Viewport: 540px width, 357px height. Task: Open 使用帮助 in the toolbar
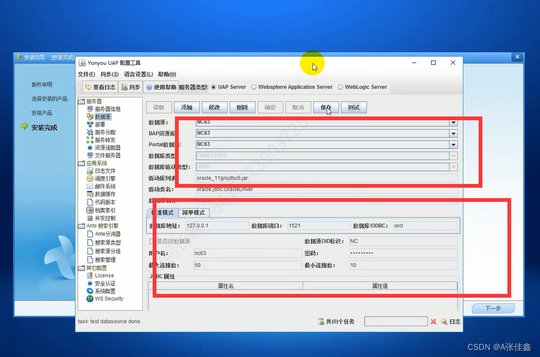pos(161,87)
